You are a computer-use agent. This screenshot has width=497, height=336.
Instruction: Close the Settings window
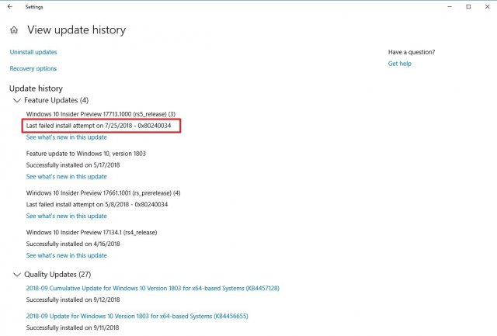coord(488,7)
